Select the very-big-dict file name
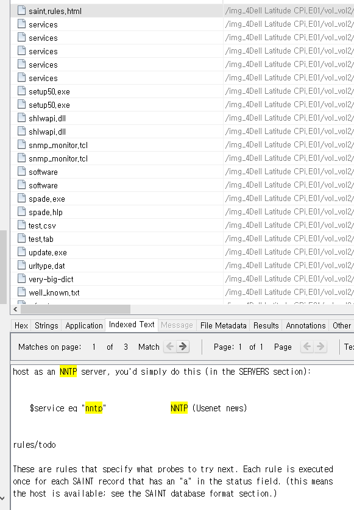 51,280
